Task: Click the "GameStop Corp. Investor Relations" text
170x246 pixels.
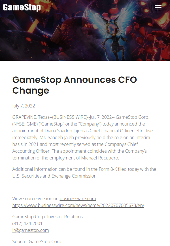Action: 48,217
